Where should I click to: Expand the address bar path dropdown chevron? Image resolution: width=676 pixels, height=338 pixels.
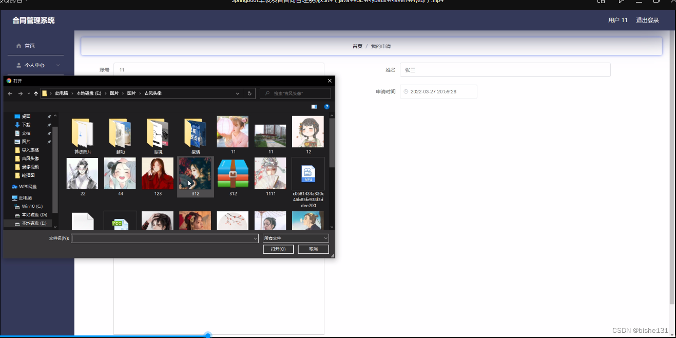(x=237, y=93)
